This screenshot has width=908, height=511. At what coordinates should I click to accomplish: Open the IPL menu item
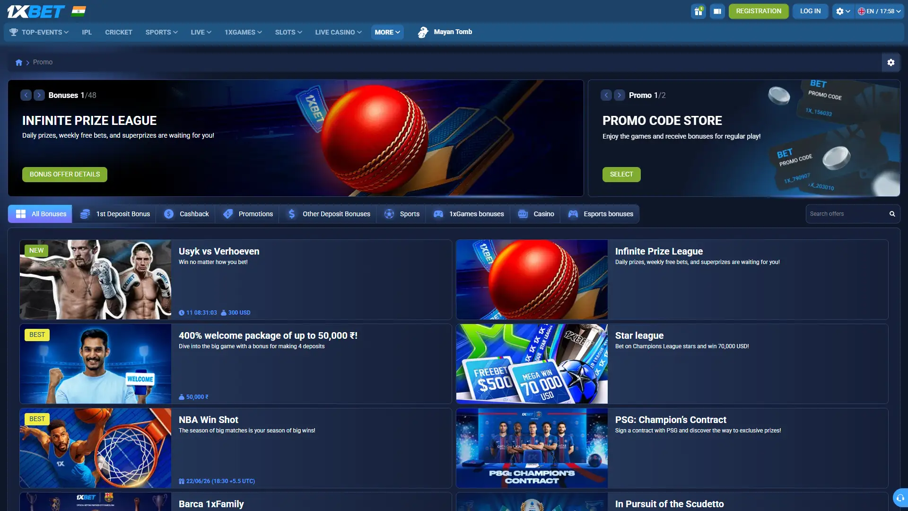87,32
